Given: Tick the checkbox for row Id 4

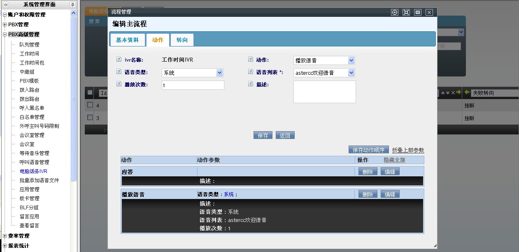Looking at the screenshot, I should [x=90, y=105].
